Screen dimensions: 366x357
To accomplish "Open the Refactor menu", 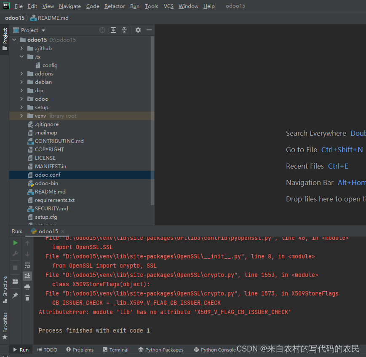I will click(x=115, y=6).
